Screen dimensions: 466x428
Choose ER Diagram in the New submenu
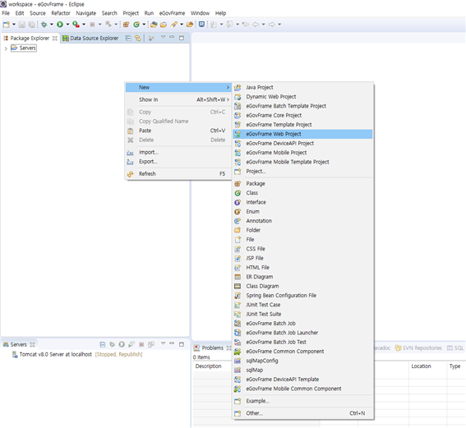(x=302, y=277)
